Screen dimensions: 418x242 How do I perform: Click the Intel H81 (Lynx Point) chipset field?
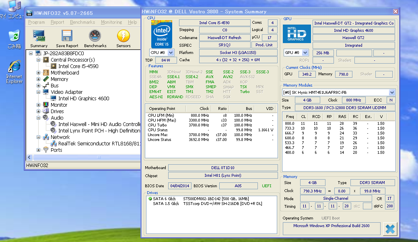(223, 175)
